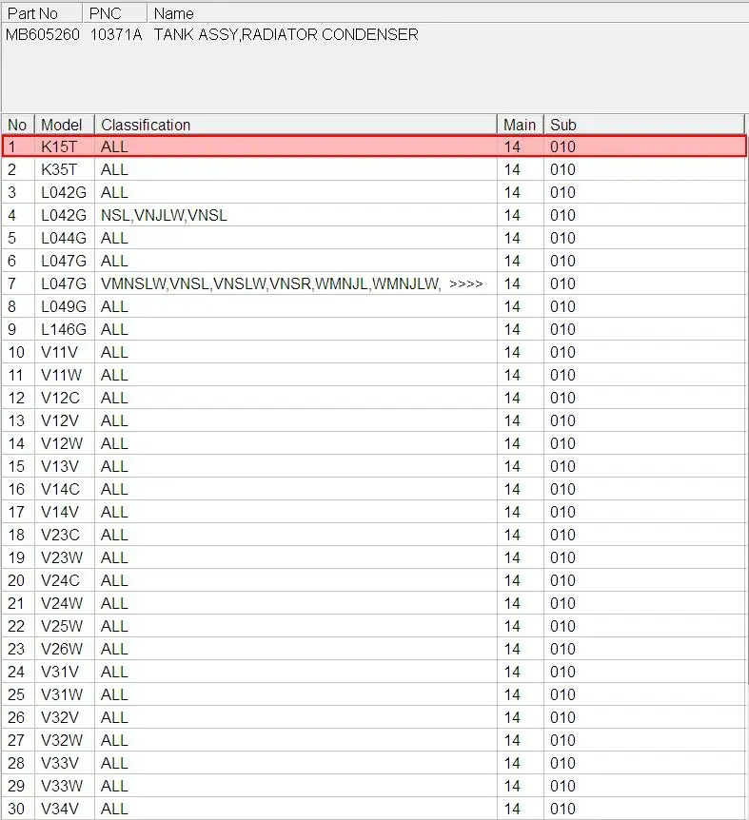Select the V11V model row

click(x=374, y=353)
